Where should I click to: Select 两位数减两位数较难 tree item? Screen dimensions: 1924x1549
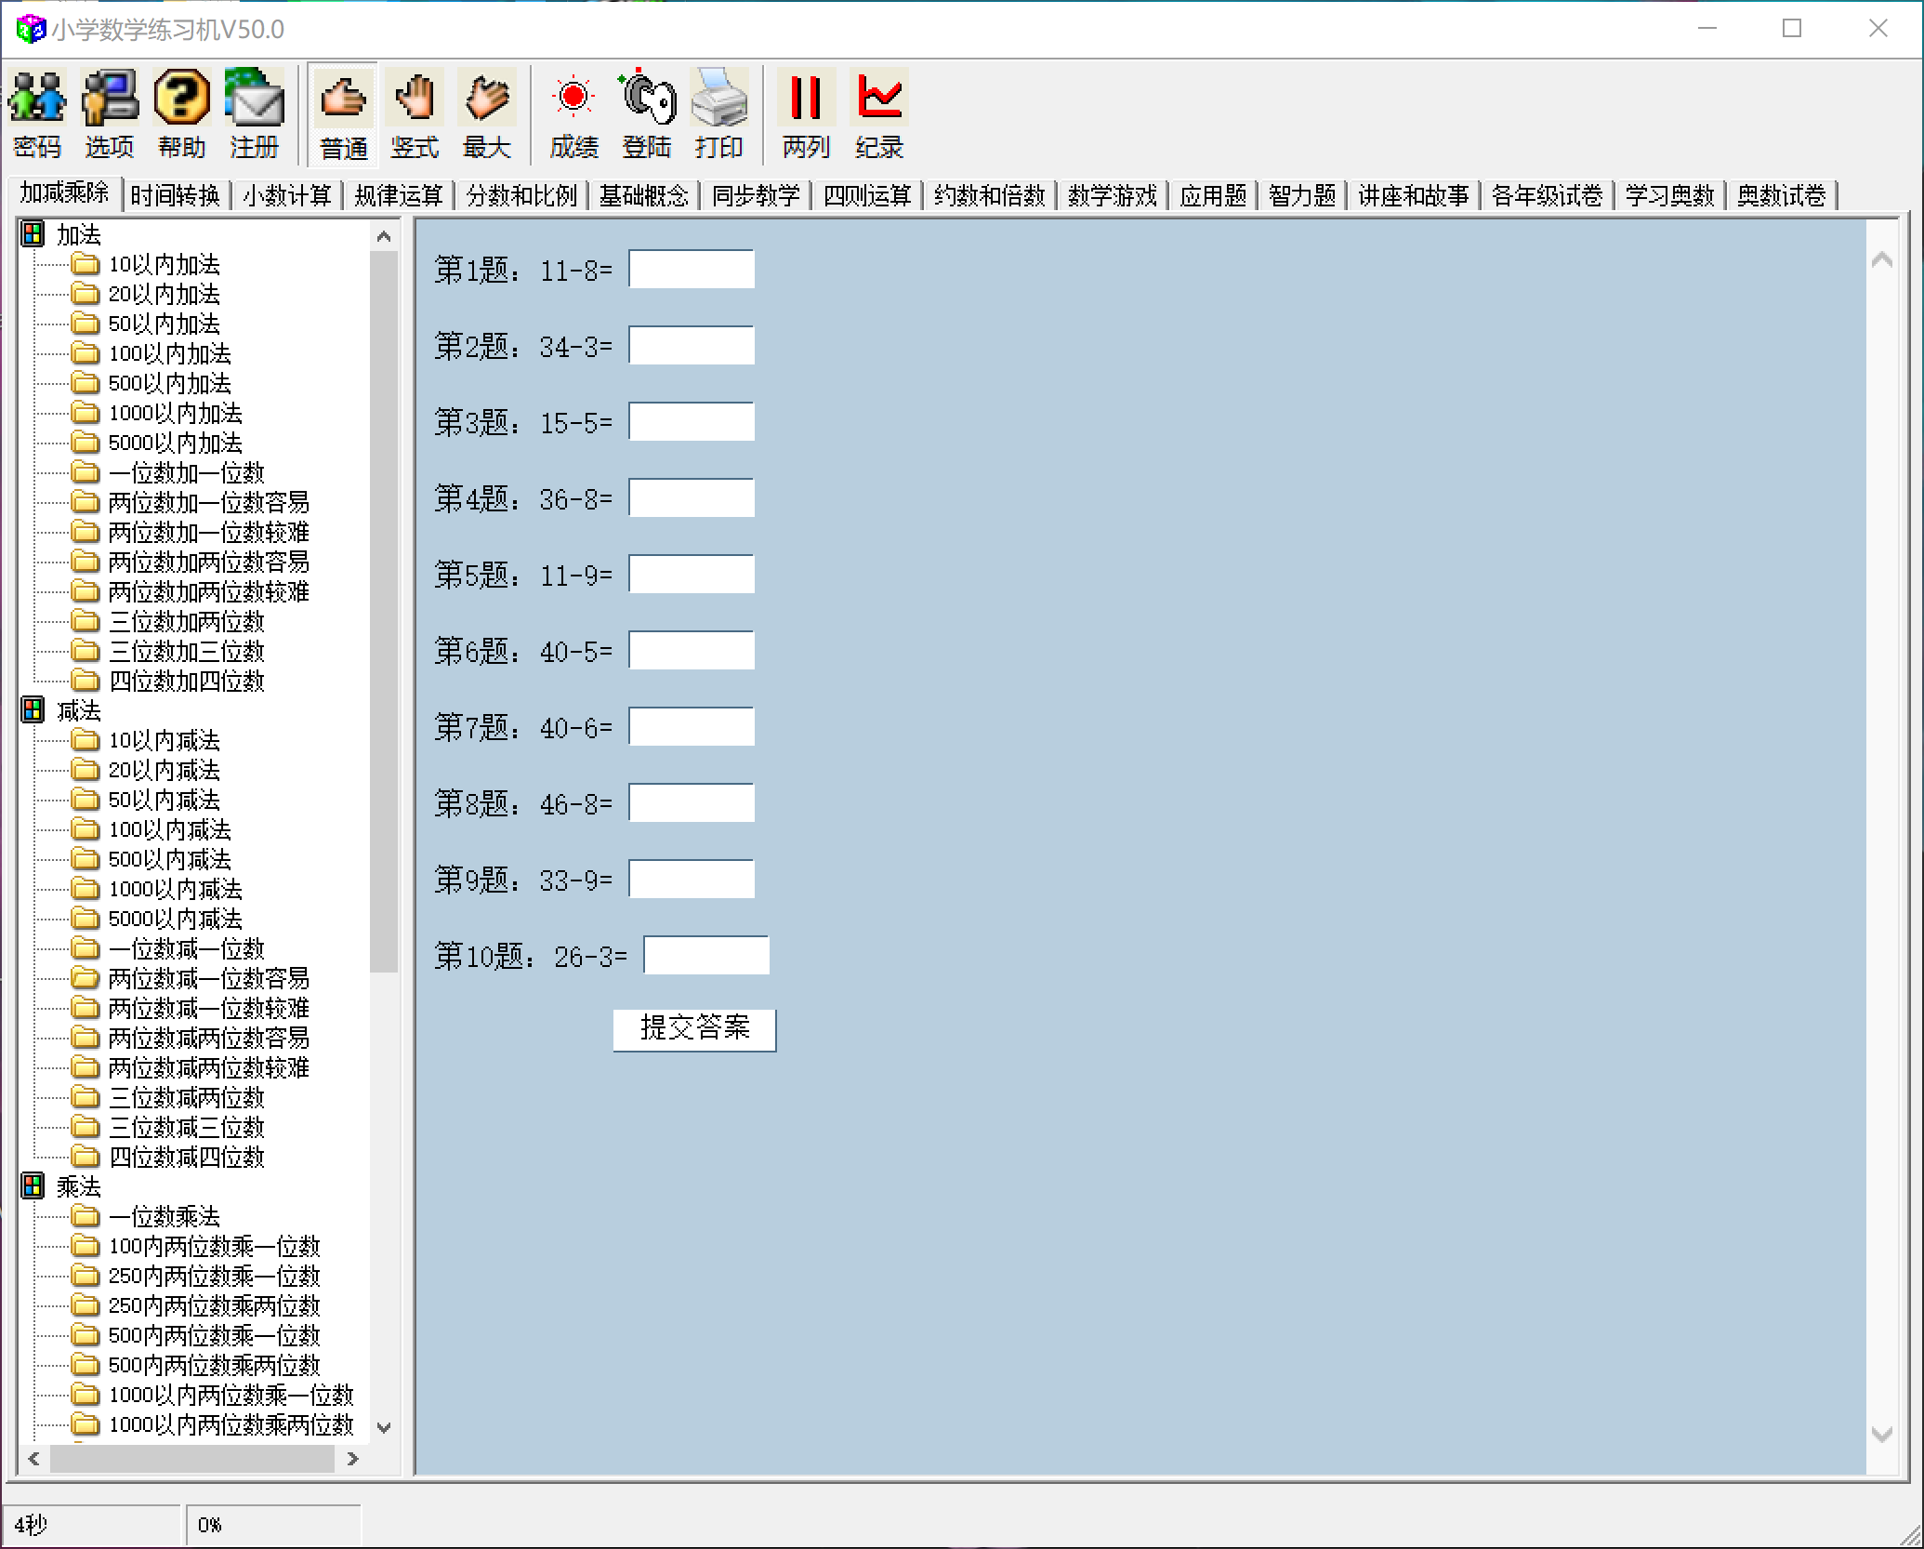[209, 1067]
